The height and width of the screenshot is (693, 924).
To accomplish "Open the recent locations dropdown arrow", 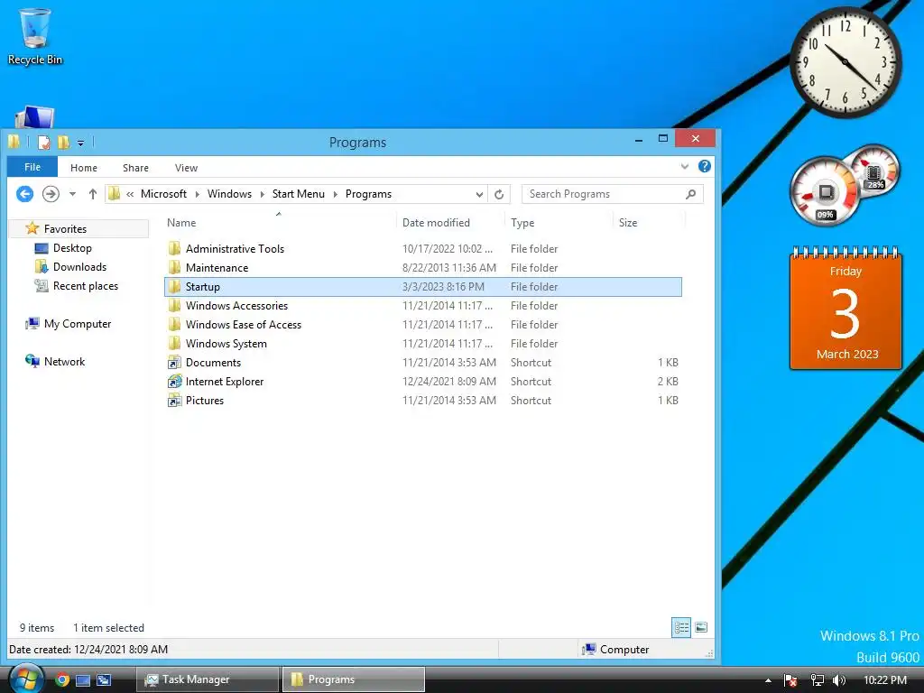I will click(x=72, y=194).
